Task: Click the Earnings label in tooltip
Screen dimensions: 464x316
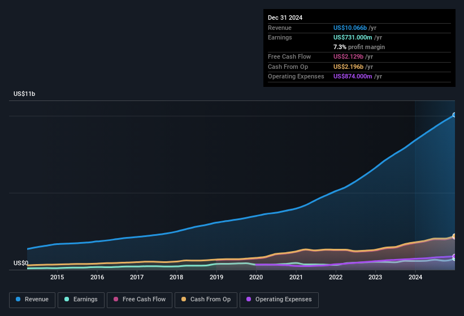Action: (280, 37)
